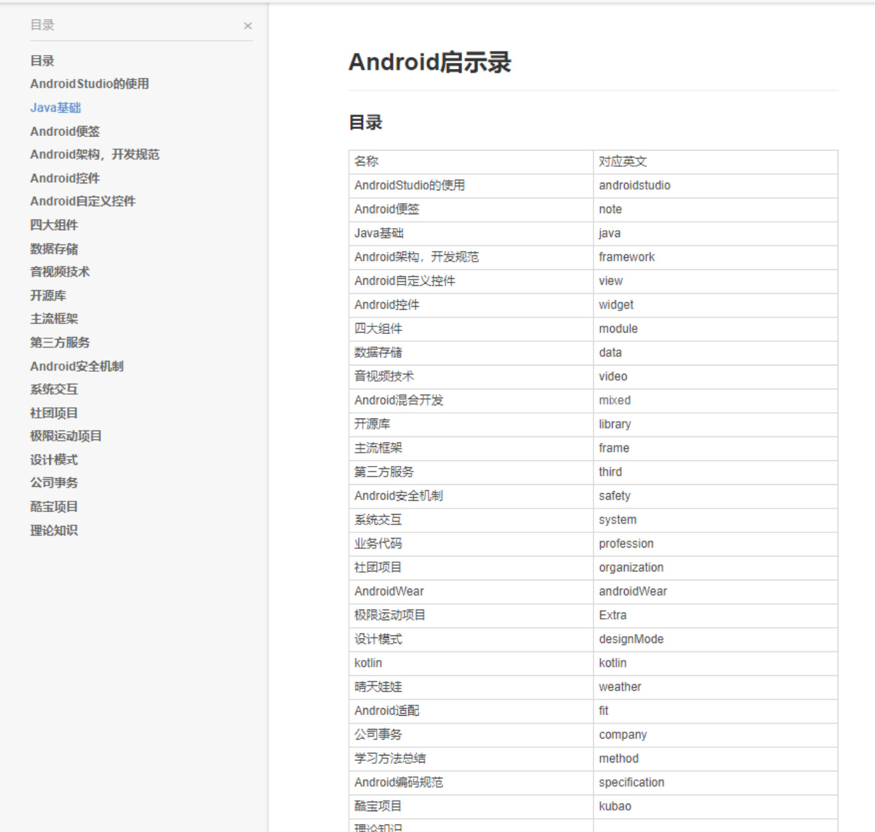Open 目录 link in sidebar
The width and height of the screenshot is (875, 832).
click(42, 61)
